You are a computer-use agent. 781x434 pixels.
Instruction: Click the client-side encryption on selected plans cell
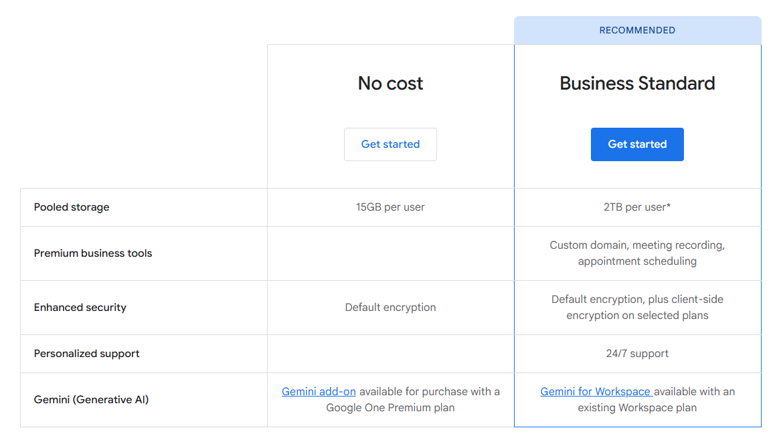tap(637, 308)
